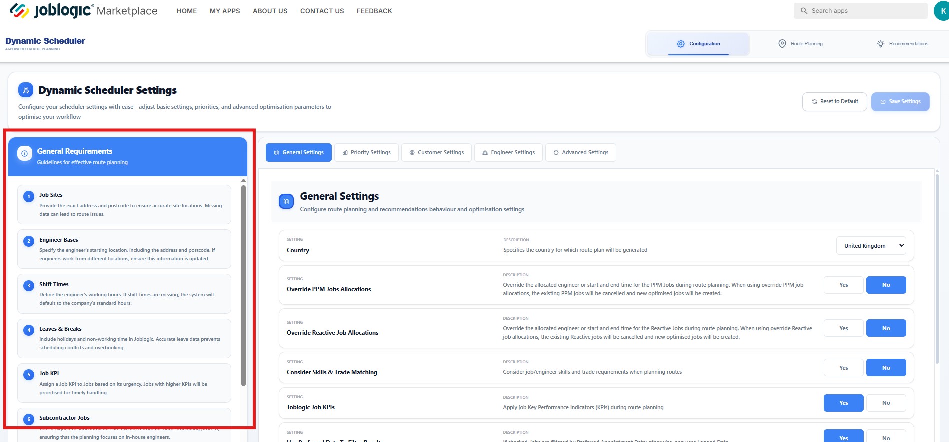The width and height of the screenshot is (949, 442).
Task: Click the Dynamic Scheduler Settings sliders icon
Action: pos(26,90)
